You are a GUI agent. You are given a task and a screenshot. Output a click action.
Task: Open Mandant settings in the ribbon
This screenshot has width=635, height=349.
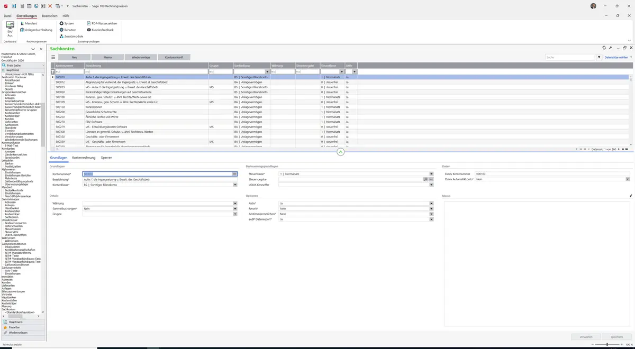pyautogui.click(x=28, y=24)
